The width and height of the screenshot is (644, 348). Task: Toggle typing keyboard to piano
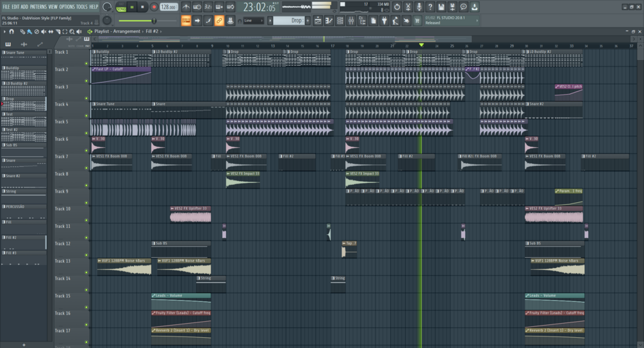coord(186,20)
